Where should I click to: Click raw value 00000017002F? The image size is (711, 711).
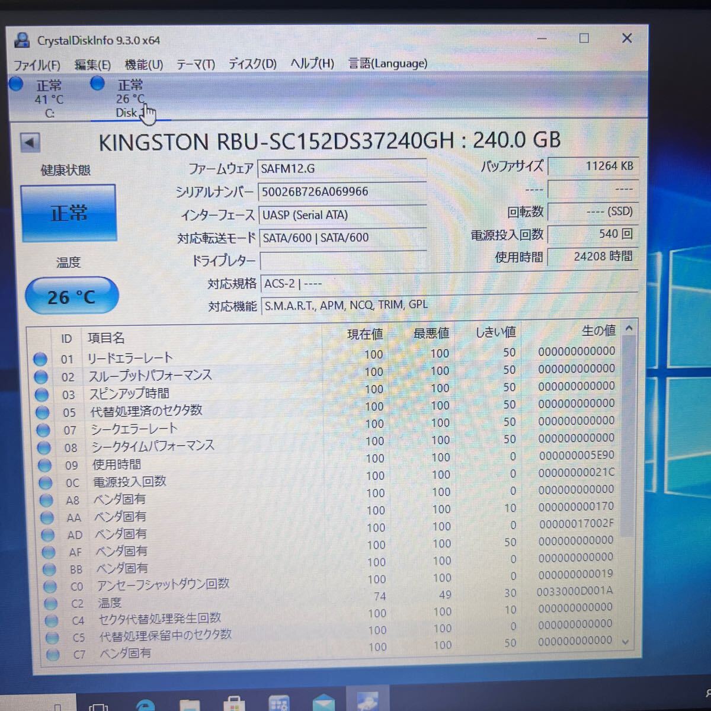tap(577, 524)
